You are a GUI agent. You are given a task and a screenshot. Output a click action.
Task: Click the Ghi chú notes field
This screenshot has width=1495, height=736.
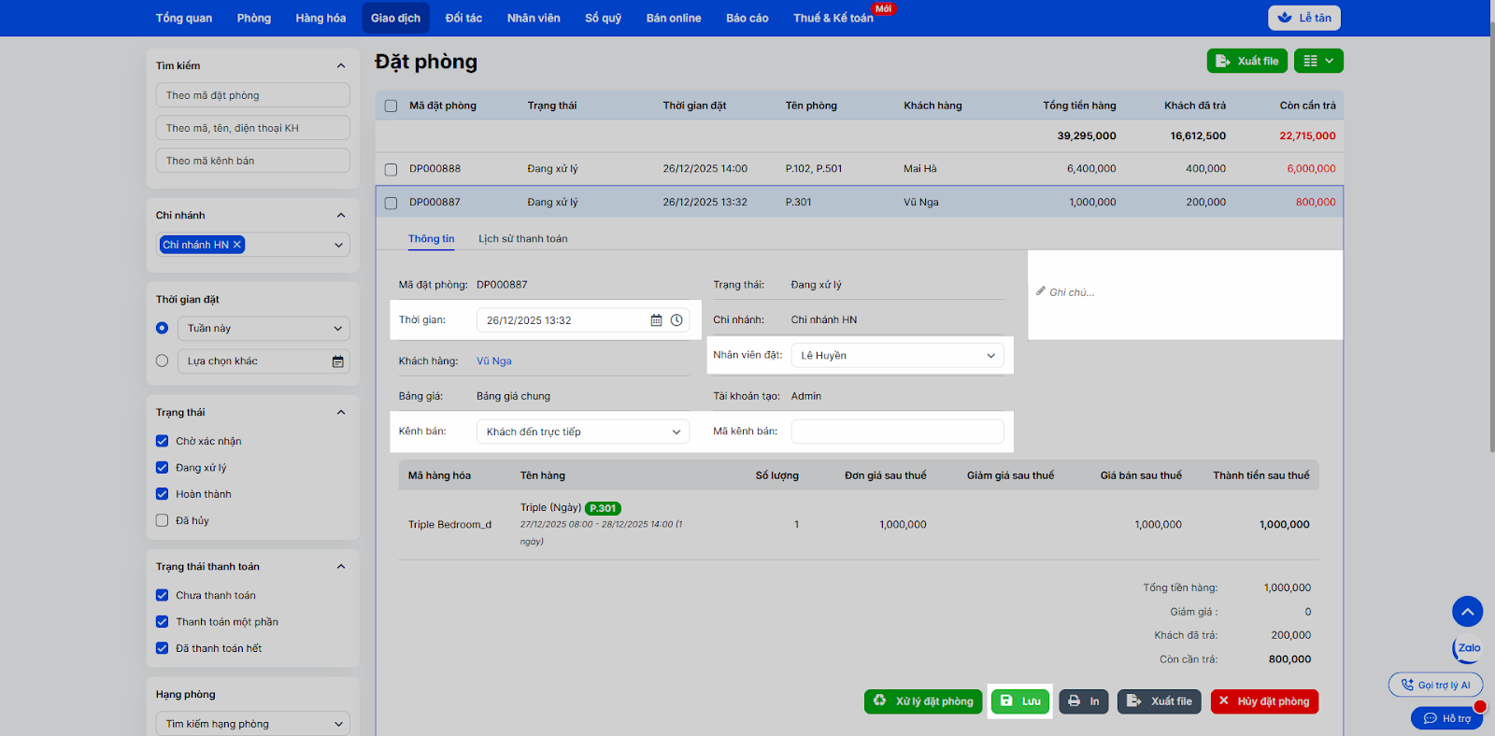(1185, 294)
